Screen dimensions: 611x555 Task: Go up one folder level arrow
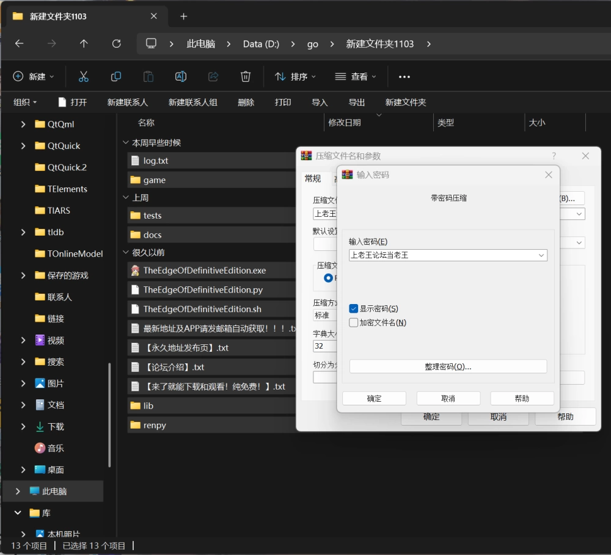click(x=84, y=43)
